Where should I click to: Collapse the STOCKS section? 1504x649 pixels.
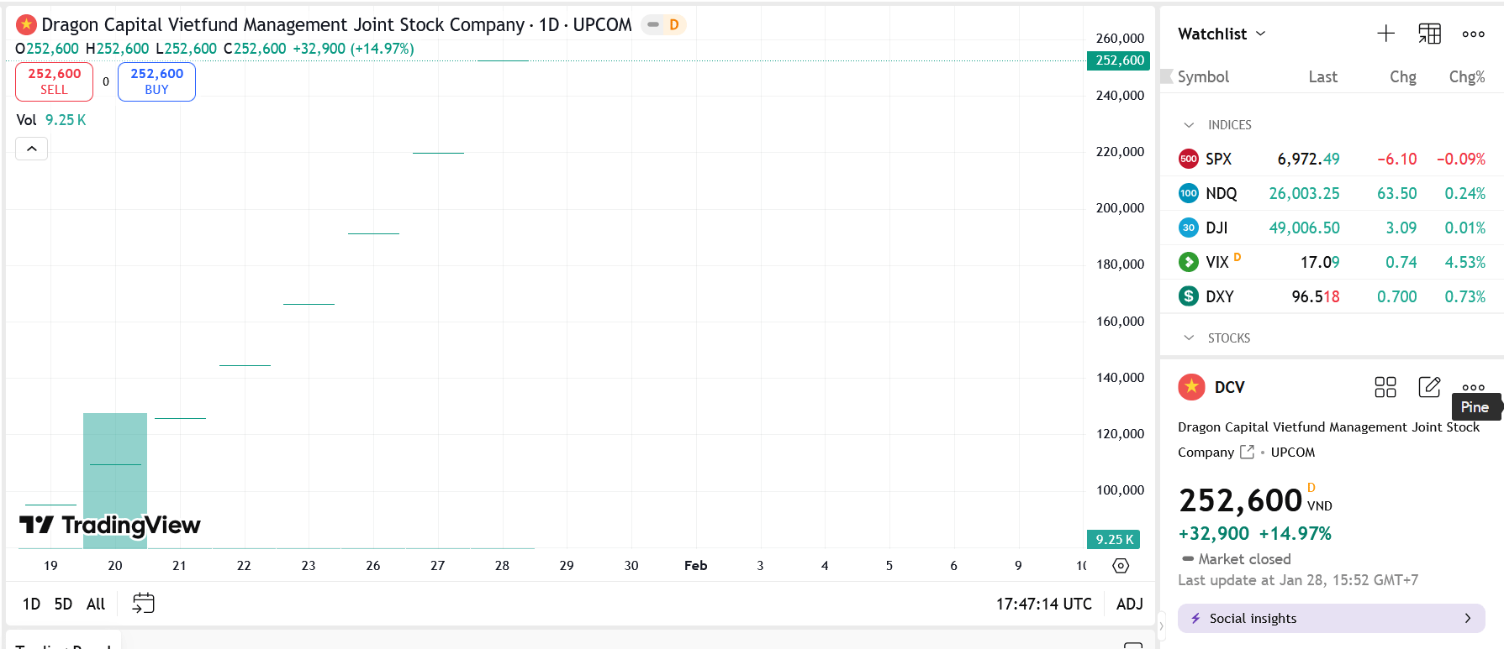(x=1189, y=338)
